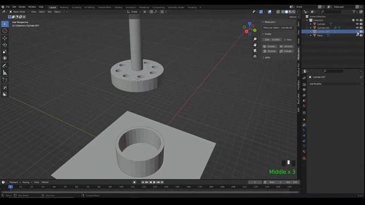Image resolution: width=365 pixels, height=205 pixels.
Task: Select the Annotate tool
Action: coord(5,66)
